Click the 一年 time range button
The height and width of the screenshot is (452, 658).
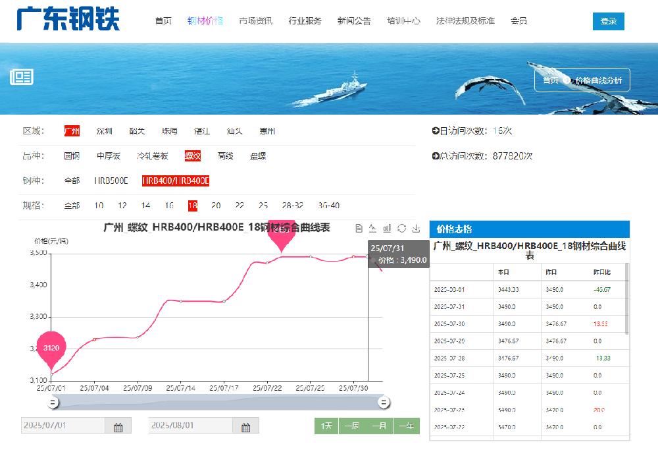[406, 426]
